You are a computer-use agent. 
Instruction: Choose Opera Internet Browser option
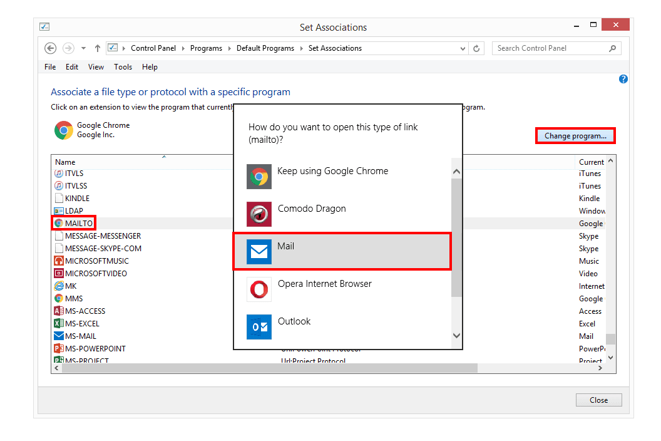pos(342,289)
